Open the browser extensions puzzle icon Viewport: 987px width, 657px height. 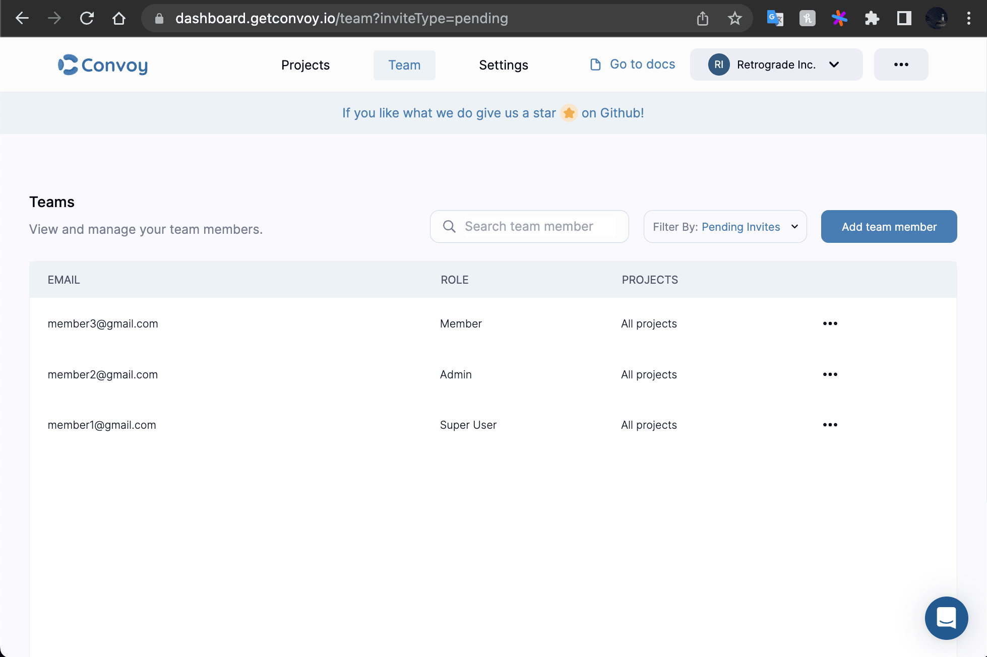[872, 19]
